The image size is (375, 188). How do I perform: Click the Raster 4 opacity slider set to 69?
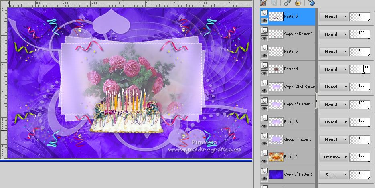coord(359,69)
